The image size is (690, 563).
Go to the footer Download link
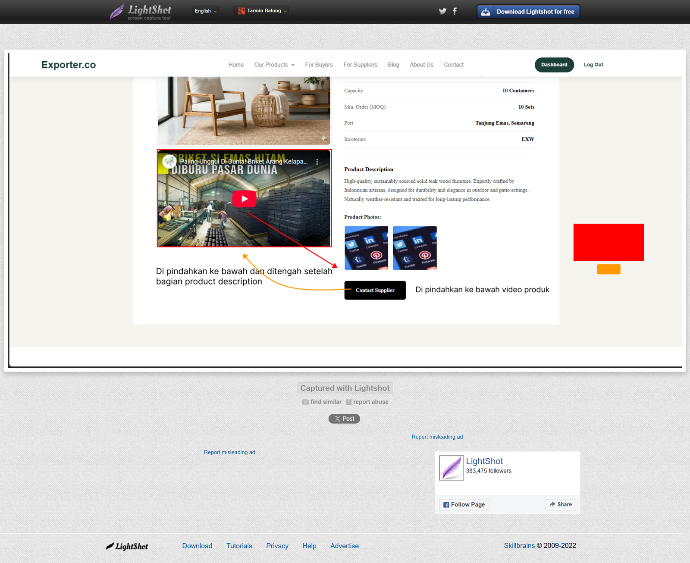click(x=197, y=546)
